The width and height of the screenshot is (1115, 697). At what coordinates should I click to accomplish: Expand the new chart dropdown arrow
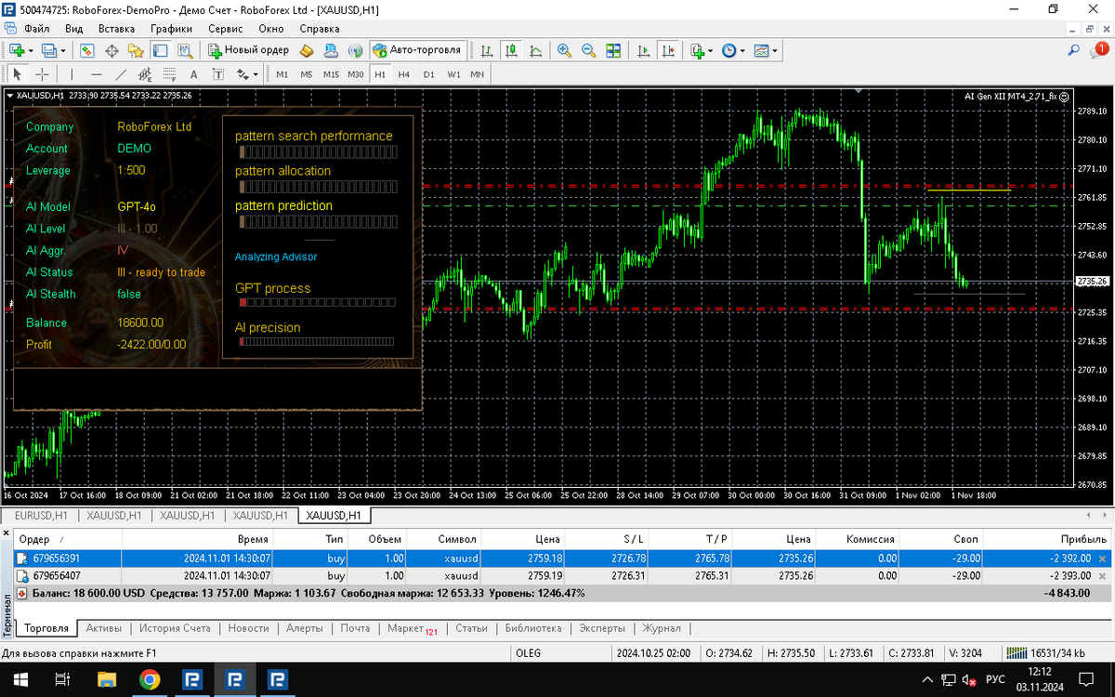tap(32, 50)
